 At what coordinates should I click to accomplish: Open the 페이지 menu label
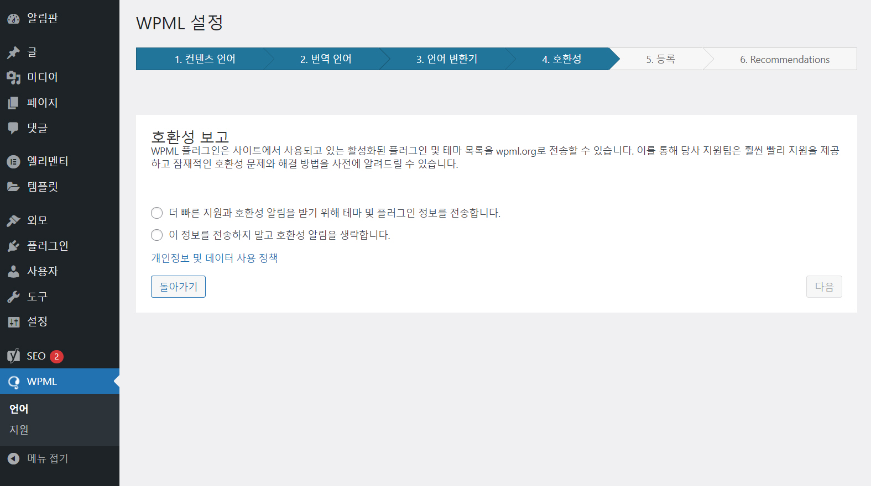click(43, 103)
